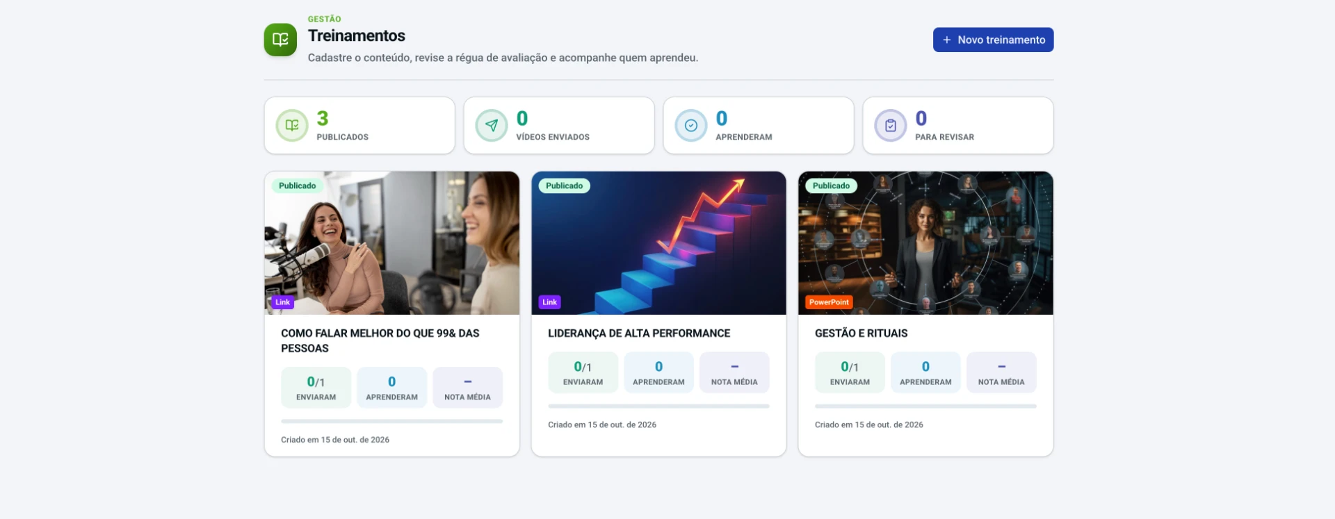Click Enviaram 0/1 tile in Liderança card
Viewport: 1335px width, 519px height.
click(583, 372)
